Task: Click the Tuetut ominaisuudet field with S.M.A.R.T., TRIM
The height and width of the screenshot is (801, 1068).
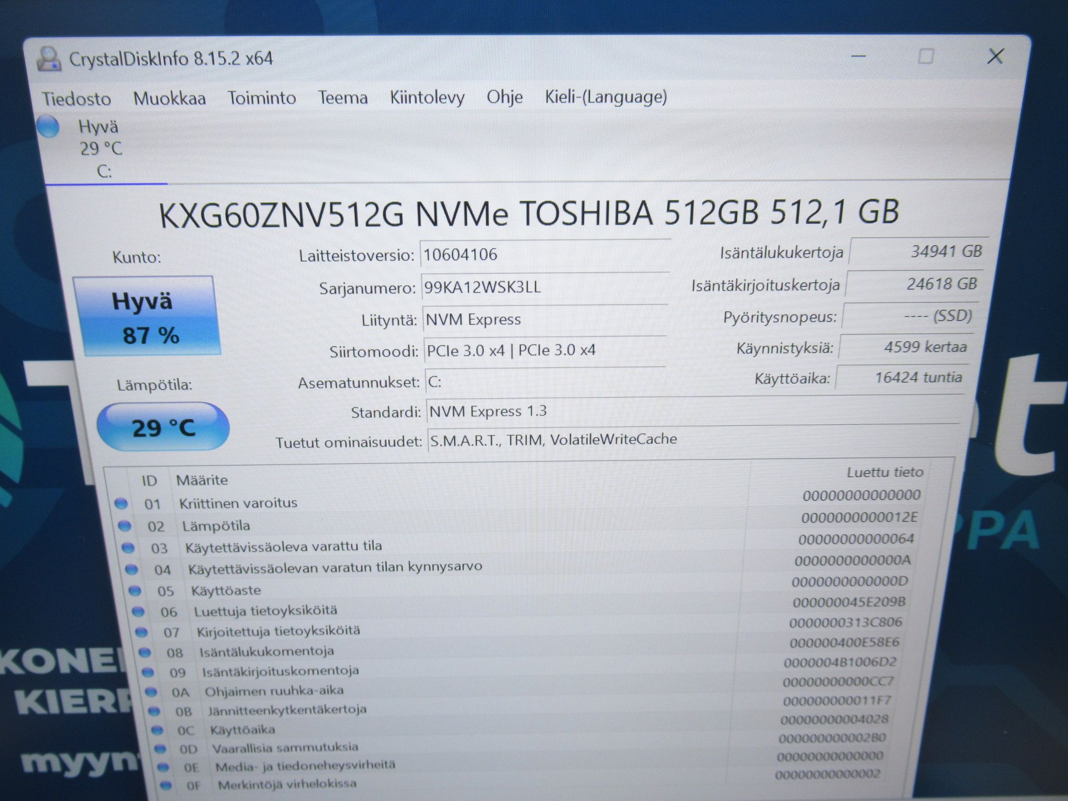Action: [694, 439]
